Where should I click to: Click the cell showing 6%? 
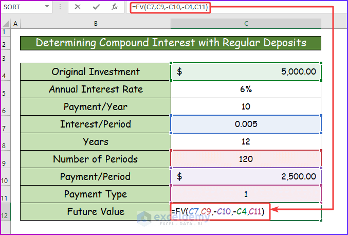pos(246,89)
